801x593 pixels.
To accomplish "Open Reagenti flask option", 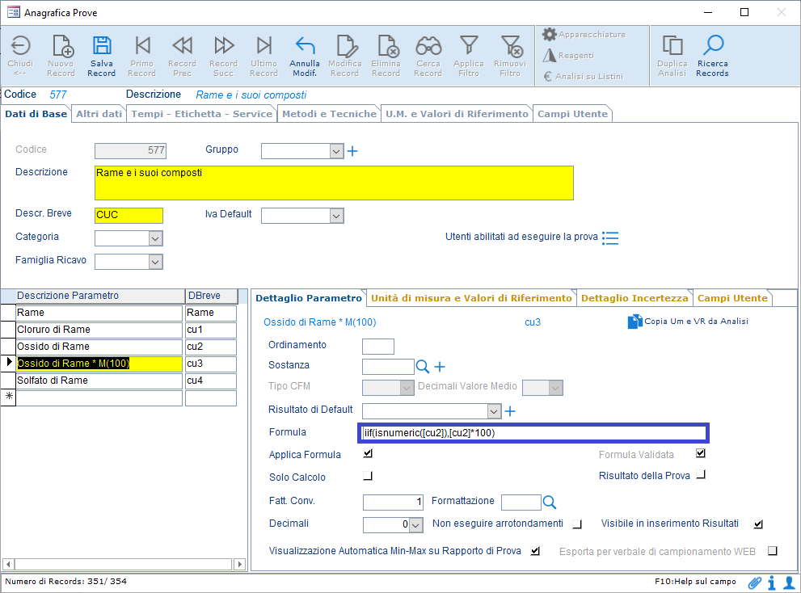I will click(568, 55).
